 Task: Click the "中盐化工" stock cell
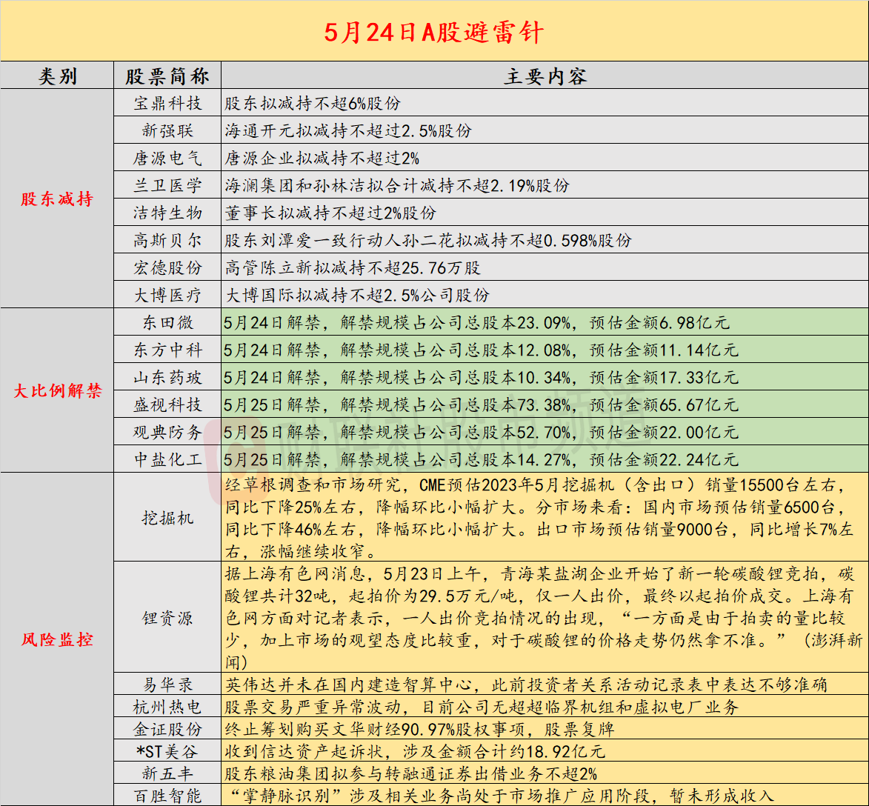pos(167,459)
